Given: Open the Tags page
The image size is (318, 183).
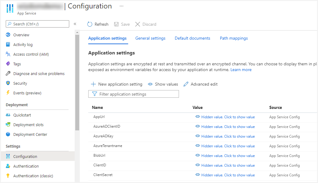Looking at the screenshot, I should (x=17, y=64).
